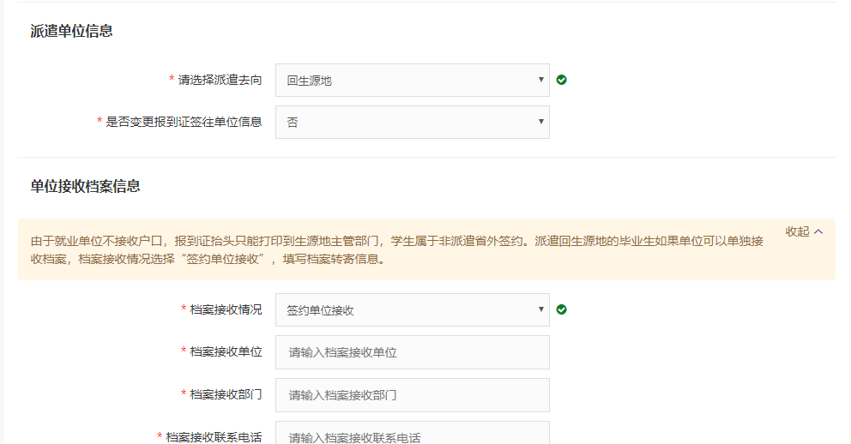Click the 单位接收档案信息 section heading
The height and width of the screenshot is (444, 851).
point(85,186)
